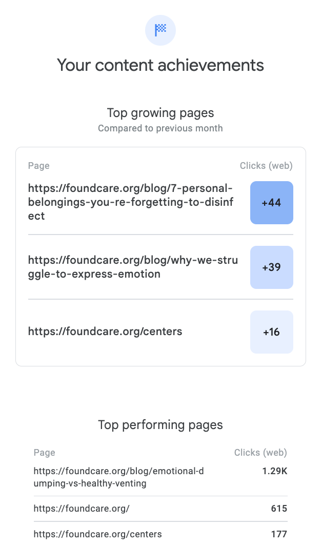The height and width of the screenshot is (545, 322).
Task: Click the checkered flag achievements icon
Action: [160, 30]
